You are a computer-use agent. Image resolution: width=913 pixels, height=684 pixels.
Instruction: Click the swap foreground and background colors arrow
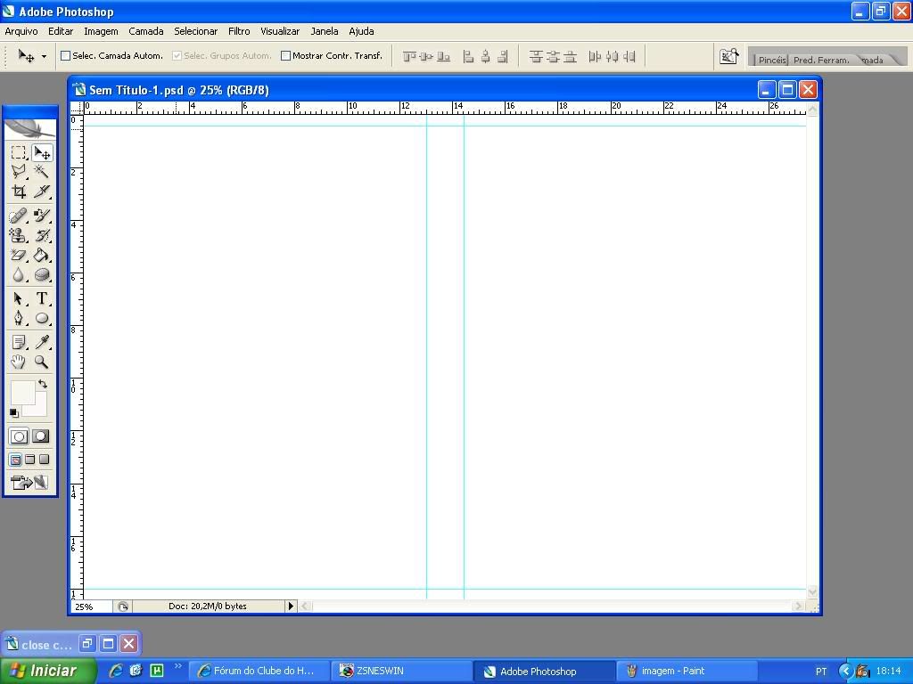coord(42,384)
